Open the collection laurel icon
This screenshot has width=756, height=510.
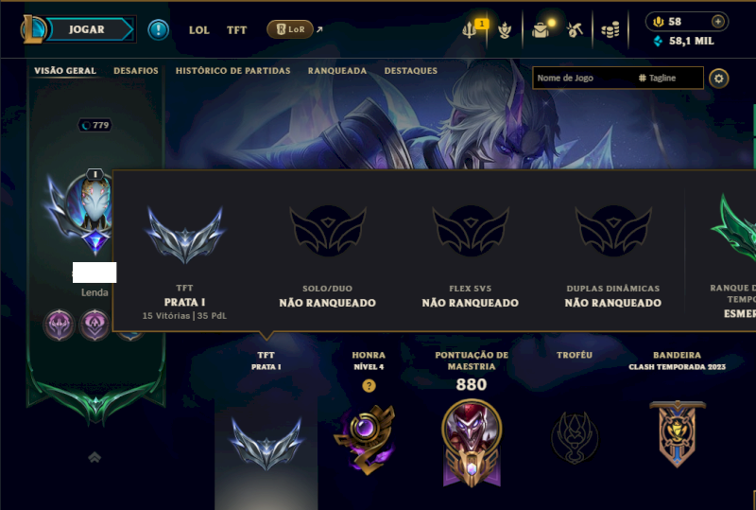point(505,30)
